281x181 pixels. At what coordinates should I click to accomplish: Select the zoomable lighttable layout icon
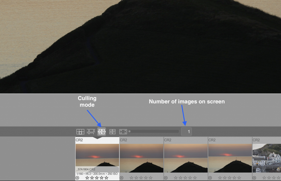click(91, 132)
